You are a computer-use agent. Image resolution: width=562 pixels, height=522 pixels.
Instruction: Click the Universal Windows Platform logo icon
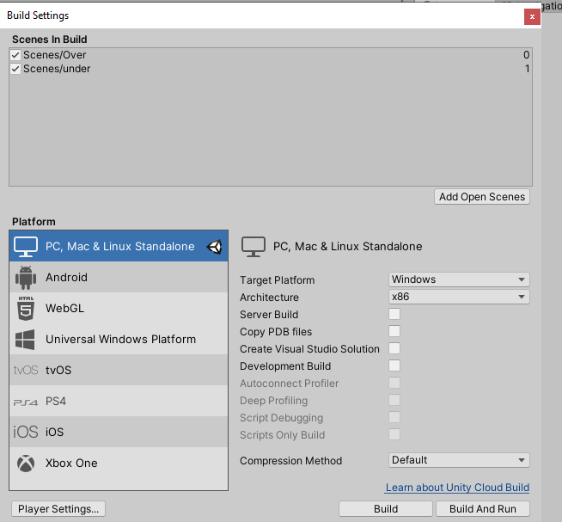click(25, 340)
